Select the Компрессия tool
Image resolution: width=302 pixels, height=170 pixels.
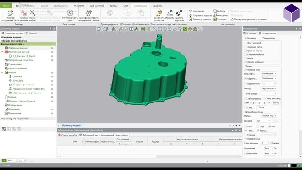(197, 11)
